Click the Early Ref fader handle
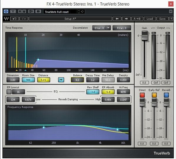 tap(154, 102)
